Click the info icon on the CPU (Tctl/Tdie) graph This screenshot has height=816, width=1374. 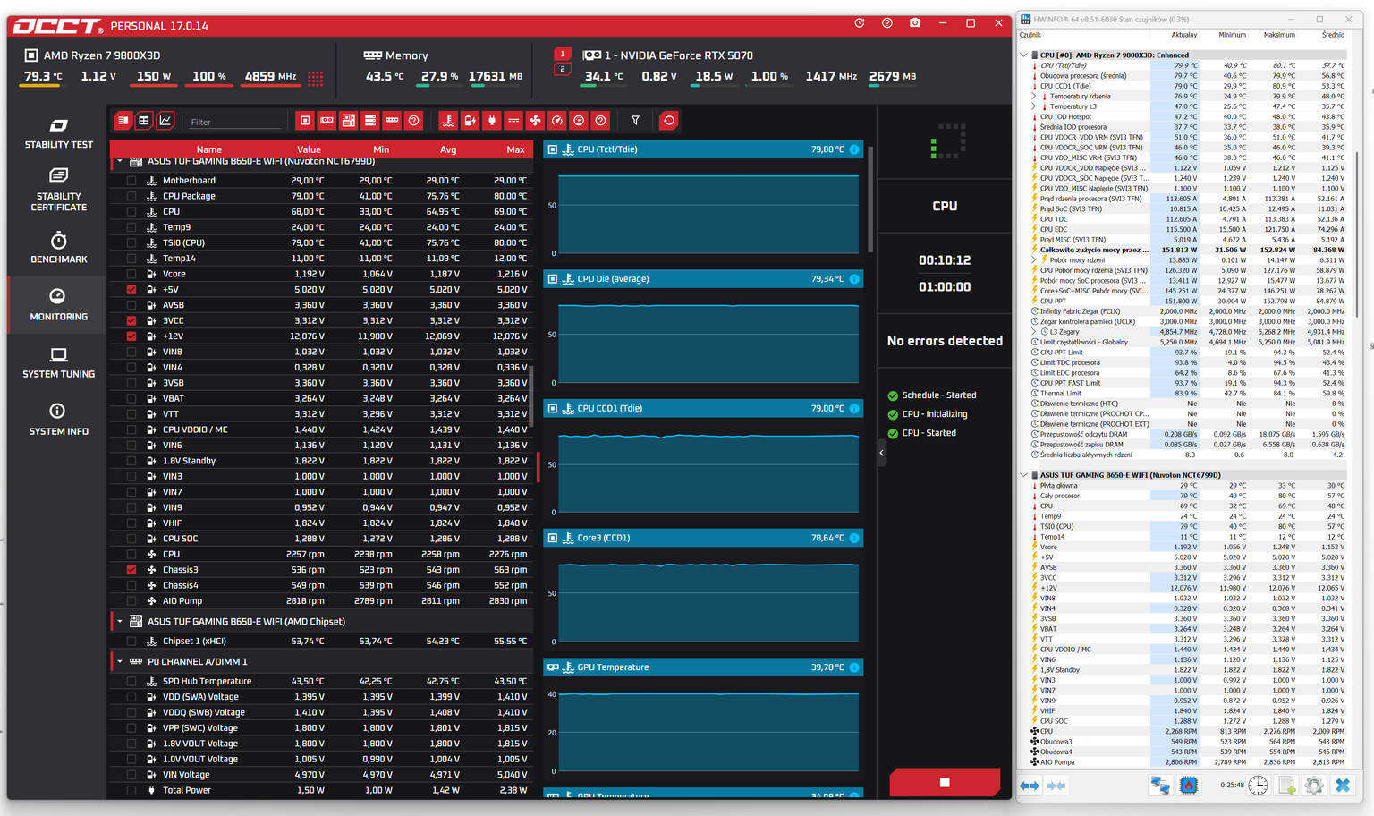(854, 149)
